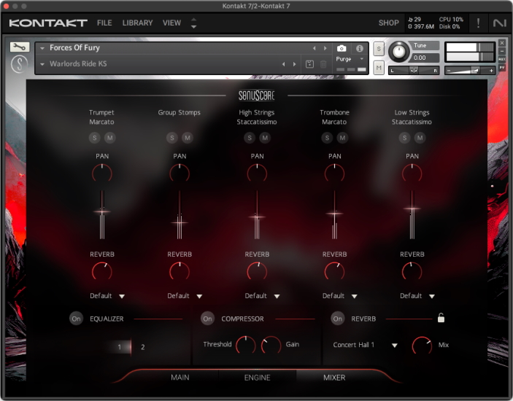Click the PV button beside the meters
513x401 pixels.
pos(502,67)
